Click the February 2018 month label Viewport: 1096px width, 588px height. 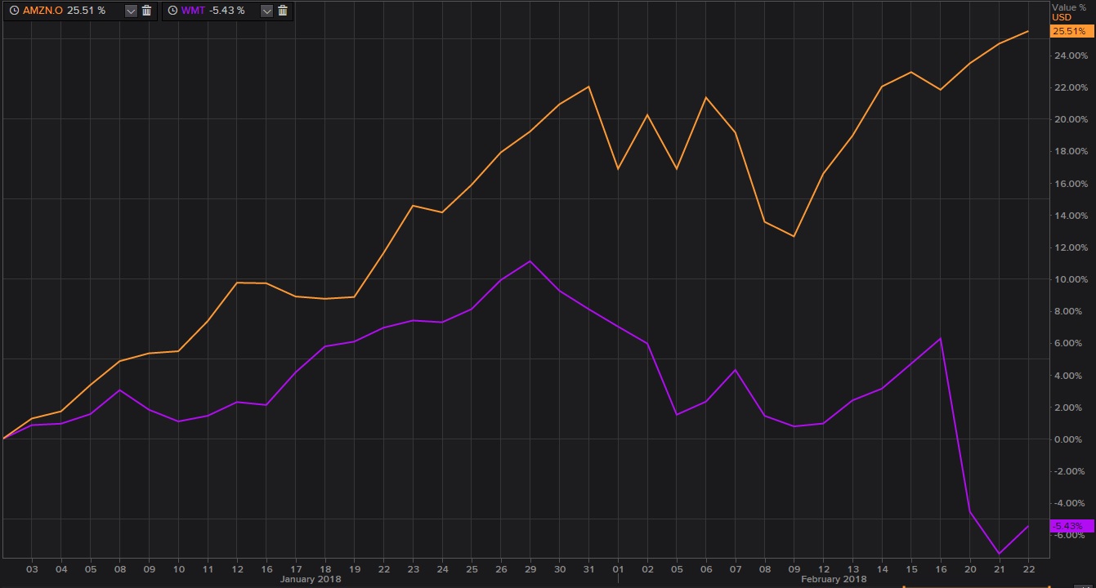coord(834,579)
